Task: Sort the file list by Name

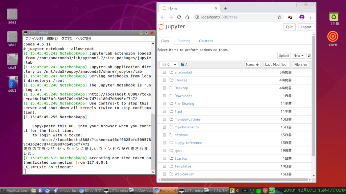Action: click(x=252, y=64)
